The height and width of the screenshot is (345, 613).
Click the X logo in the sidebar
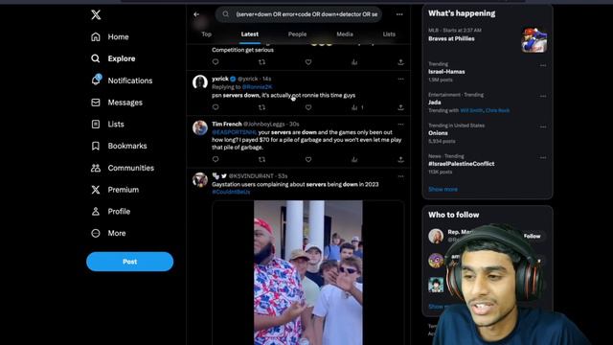click(96, 15)
